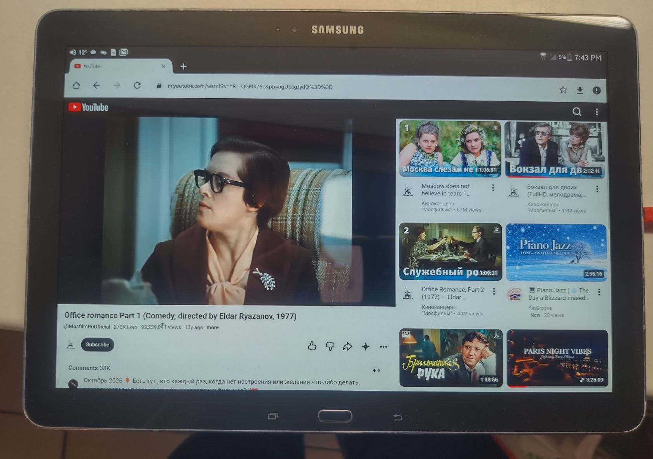Open YouTube header options menu
653x459 pixels.
click(x=597, y=112)
